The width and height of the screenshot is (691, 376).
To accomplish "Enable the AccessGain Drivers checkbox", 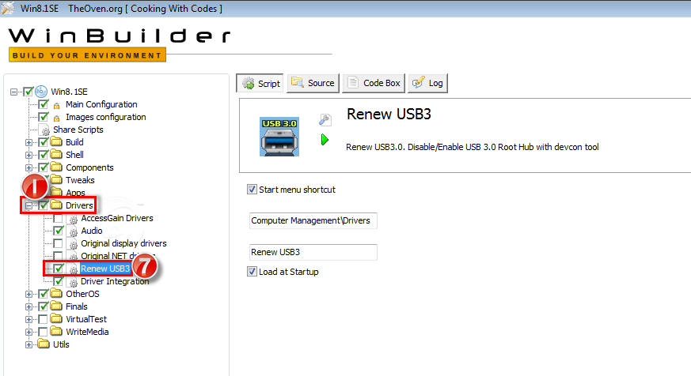I will [x=58, y=218].
